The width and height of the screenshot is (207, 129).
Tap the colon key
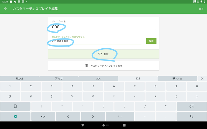(x=103, y=106)
